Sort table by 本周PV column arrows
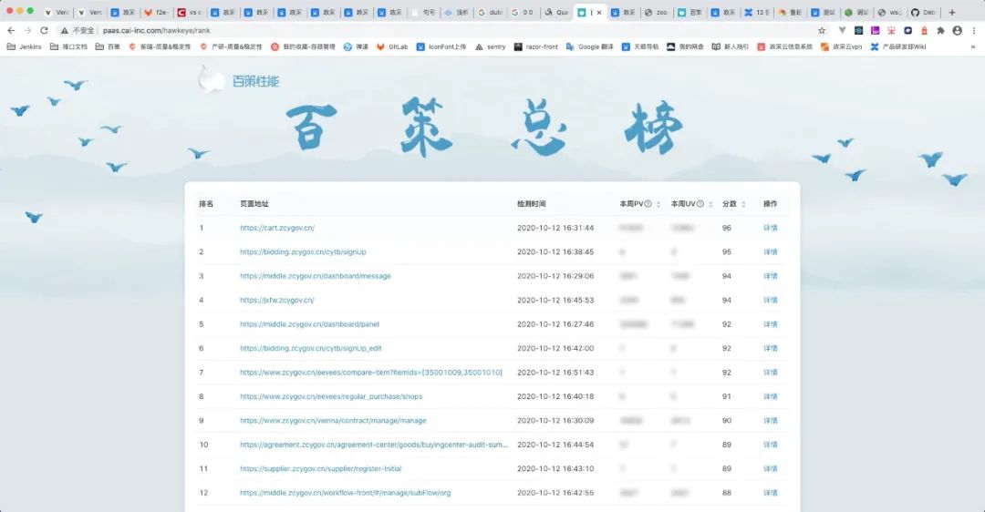 pos(658,204)
